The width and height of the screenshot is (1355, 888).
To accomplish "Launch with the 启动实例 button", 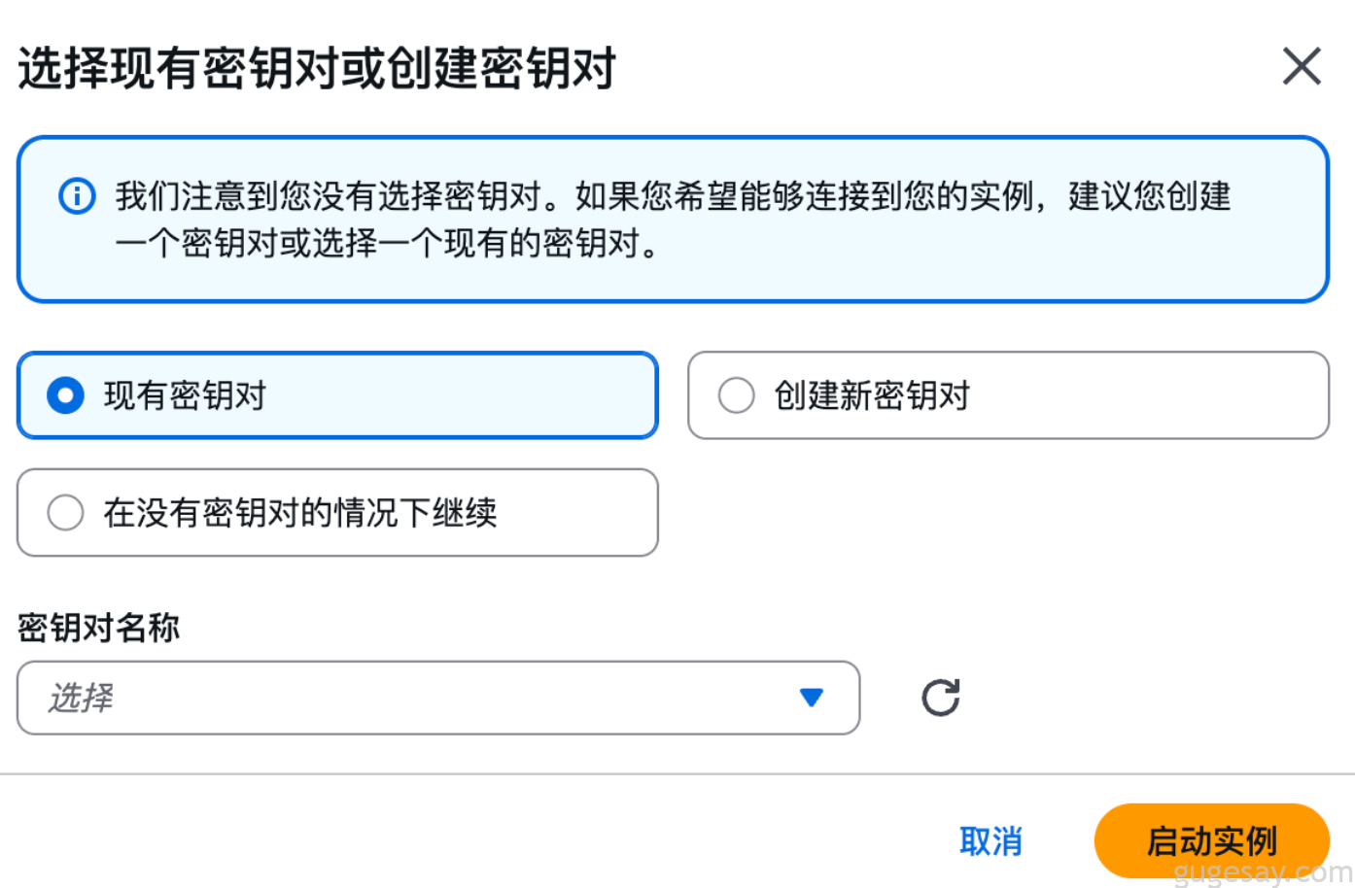I will point(1211,840).
